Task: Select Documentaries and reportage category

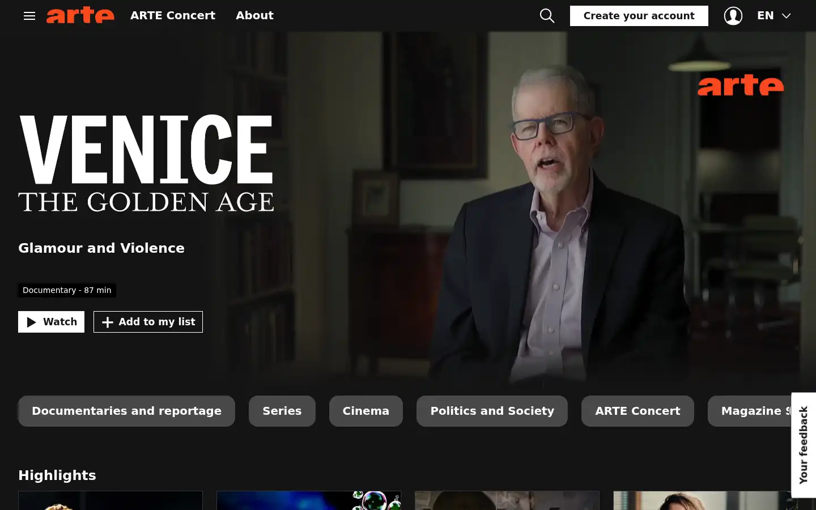Action: tap(126, 411)
